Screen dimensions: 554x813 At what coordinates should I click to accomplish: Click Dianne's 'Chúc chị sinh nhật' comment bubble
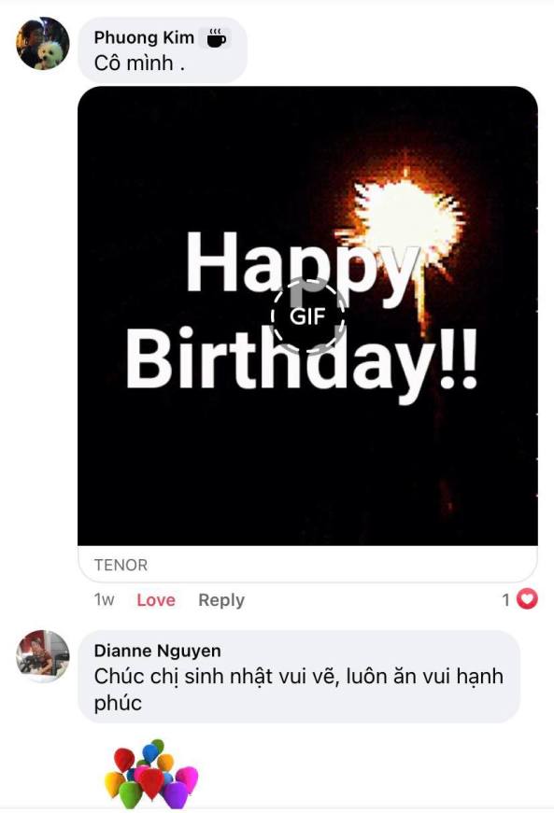point(299,677)
